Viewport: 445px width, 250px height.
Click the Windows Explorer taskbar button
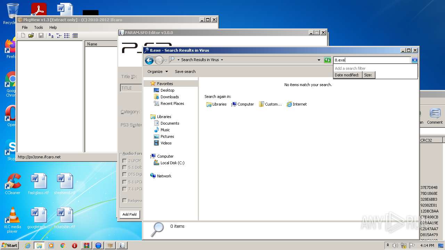point(39,245)
